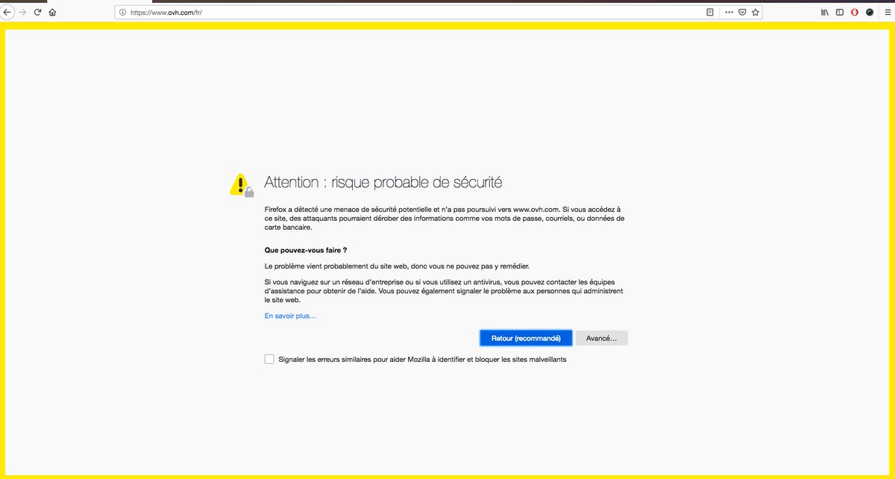Click the red Opera extension icon
The height and width of the screenshot is (479, 895).
(x=855, y=13)
